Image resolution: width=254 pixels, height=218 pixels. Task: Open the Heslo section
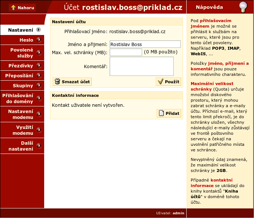(22, 40)
